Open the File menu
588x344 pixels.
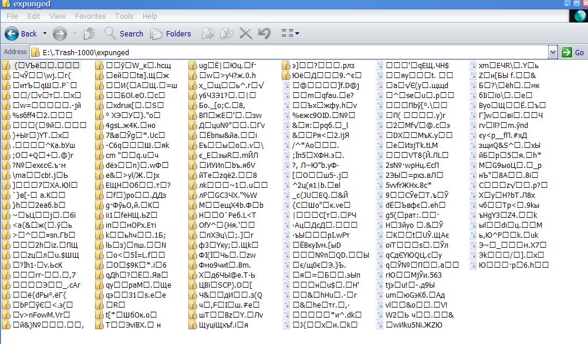(12, 16)
